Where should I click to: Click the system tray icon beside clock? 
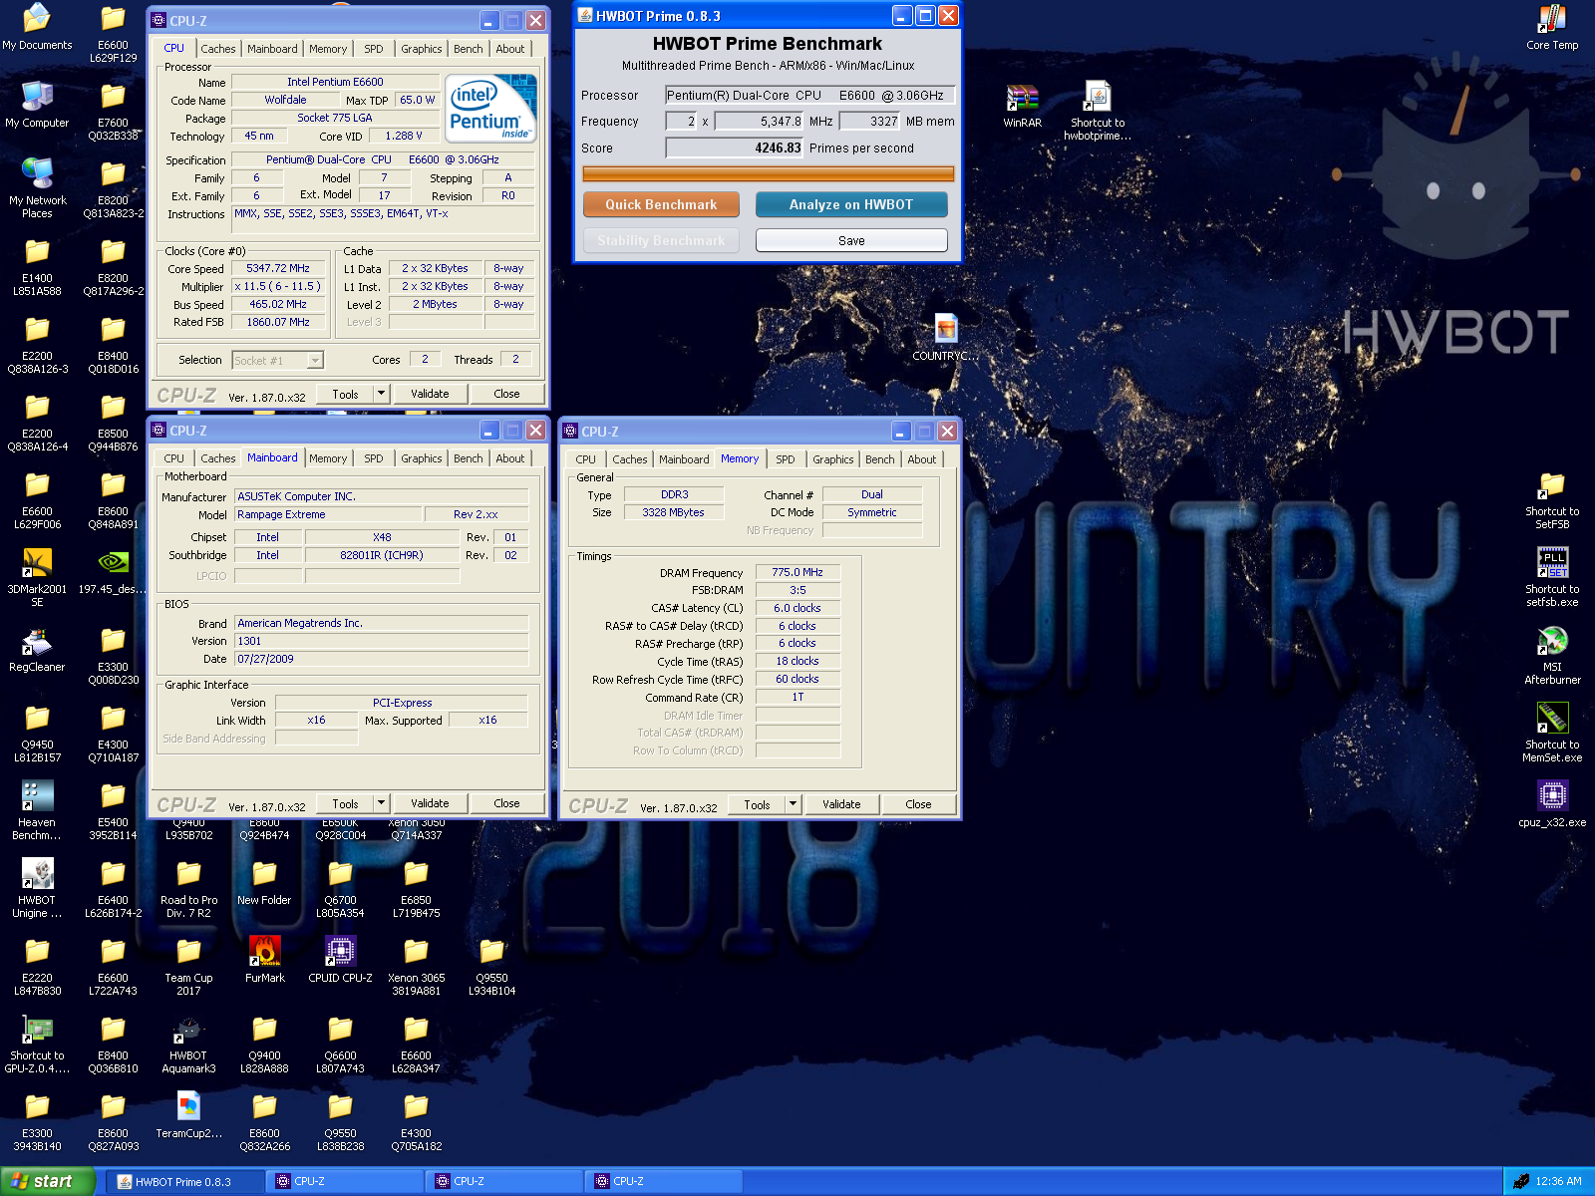[x=1520, y=1181]
